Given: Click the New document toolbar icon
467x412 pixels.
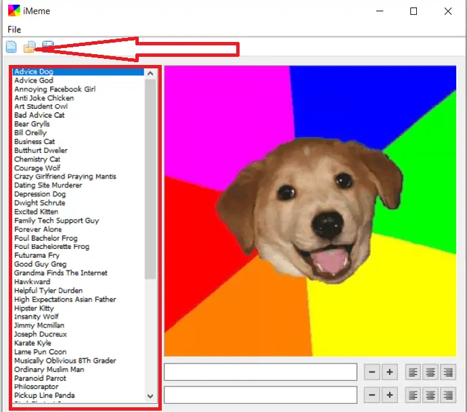Looking at the screenshot, I should coord(12,47).
